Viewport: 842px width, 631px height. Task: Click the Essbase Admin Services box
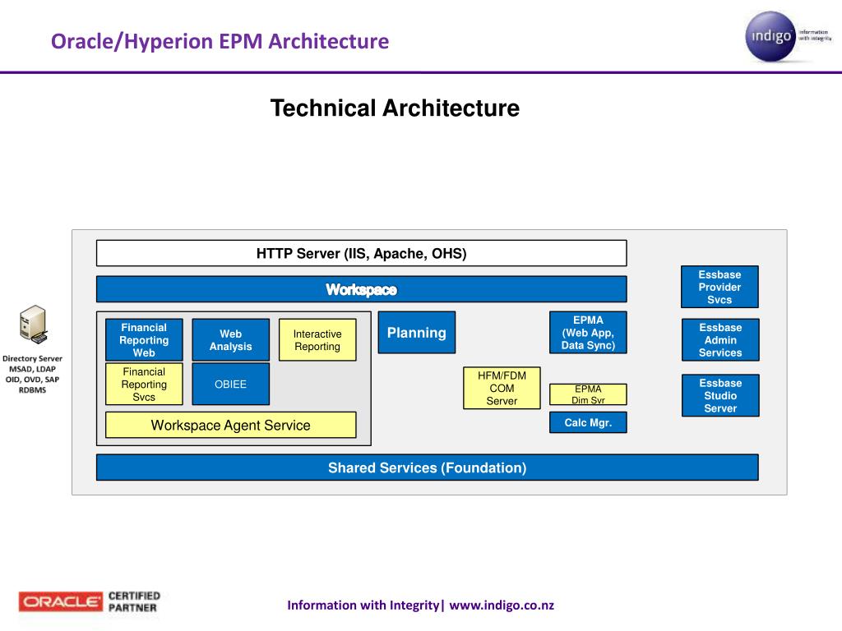click(x=720, y=339)
